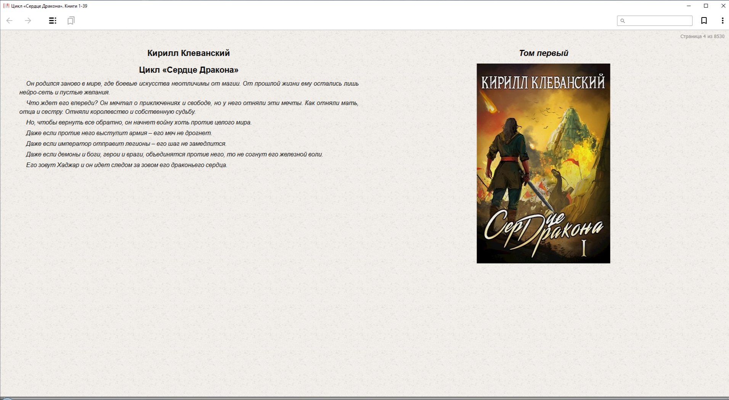729x400 pixels.
Task: Minimize the reader window
Action: coord(689,6)
